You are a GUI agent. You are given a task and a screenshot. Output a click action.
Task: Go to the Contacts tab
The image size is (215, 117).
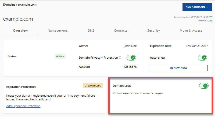(x=121, y=31)
